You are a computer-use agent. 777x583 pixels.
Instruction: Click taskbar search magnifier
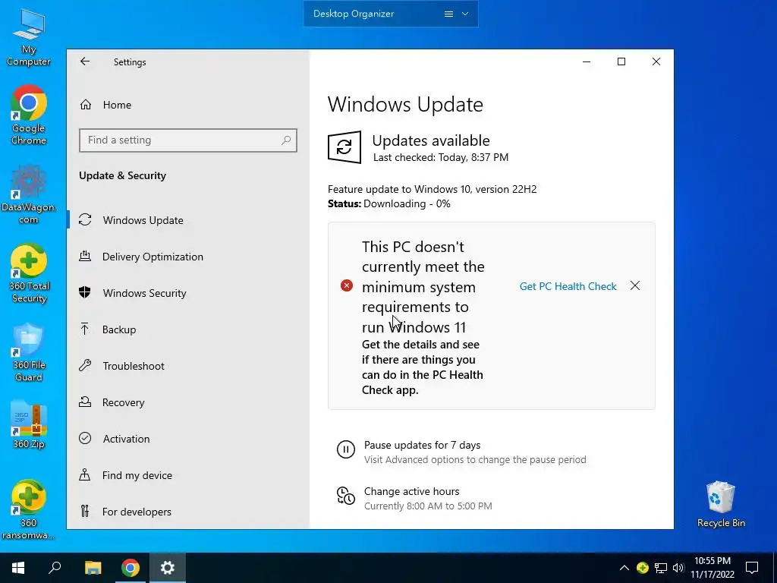click(55, 568)
